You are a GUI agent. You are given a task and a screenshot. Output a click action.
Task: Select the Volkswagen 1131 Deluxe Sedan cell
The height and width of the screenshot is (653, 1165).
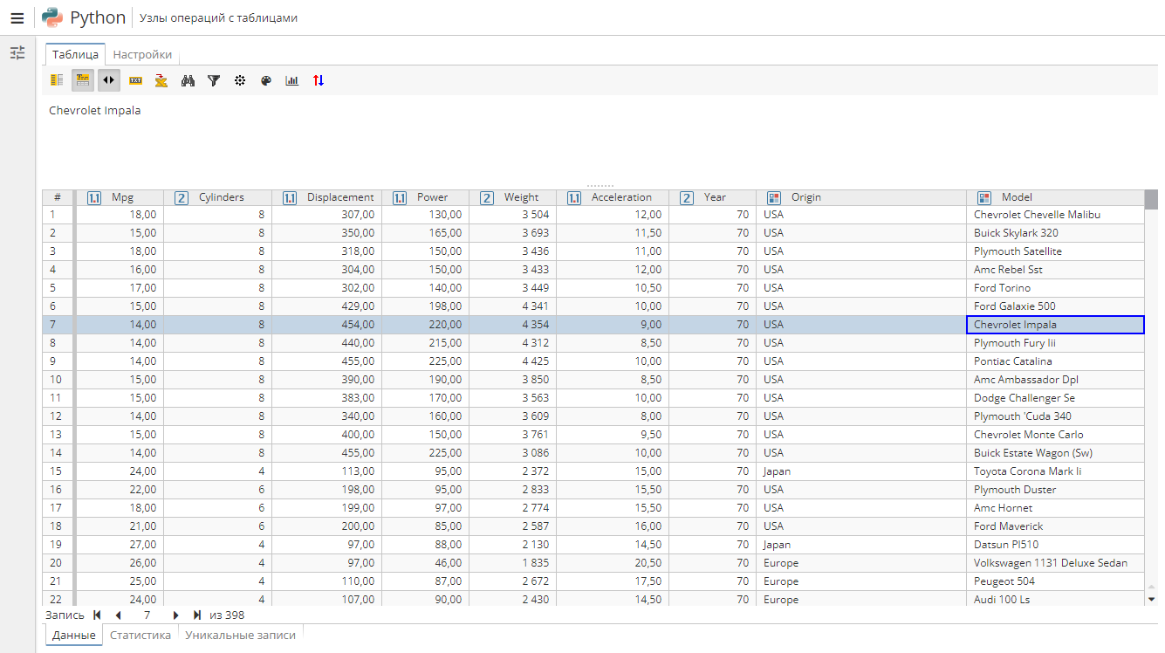[x=1055, y=563]
